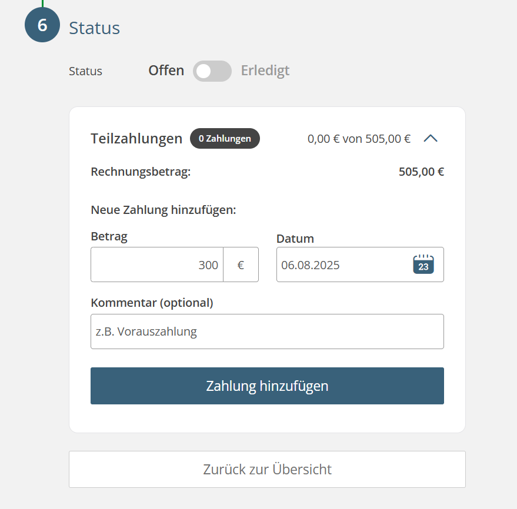Collapse the Teilzahlungen panel with chevron
The height and width of the screenshot is (509, 517).
tap(431, 139)
